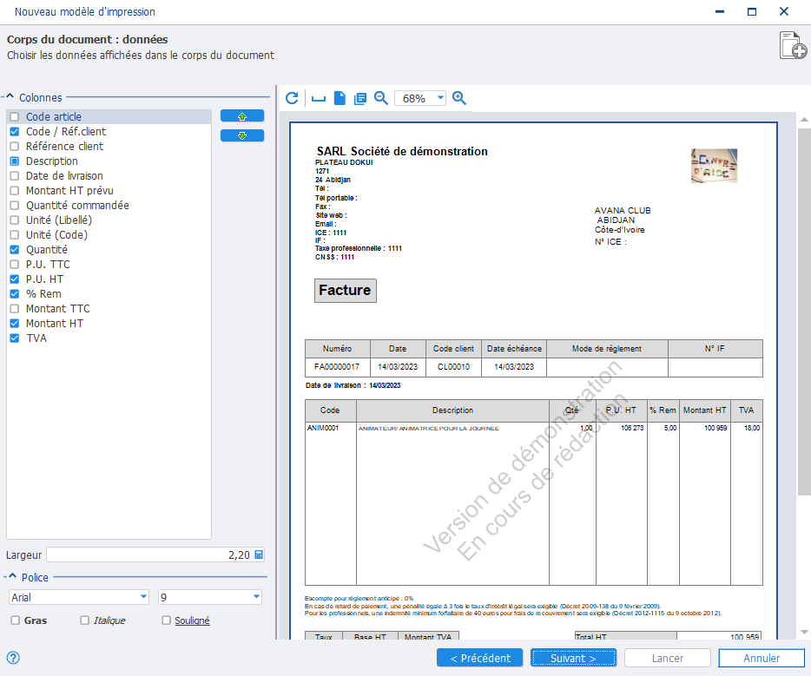Screen dimensions: 811x676
Task: Enable the Quantité commandée column
Action: click(x=15, y=205)
